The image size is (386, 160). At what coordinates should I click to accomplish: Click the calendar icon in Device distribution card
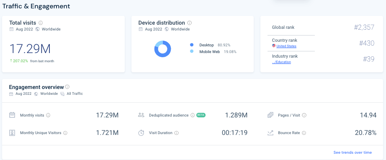pyautogui.click(x=141, y=29)
